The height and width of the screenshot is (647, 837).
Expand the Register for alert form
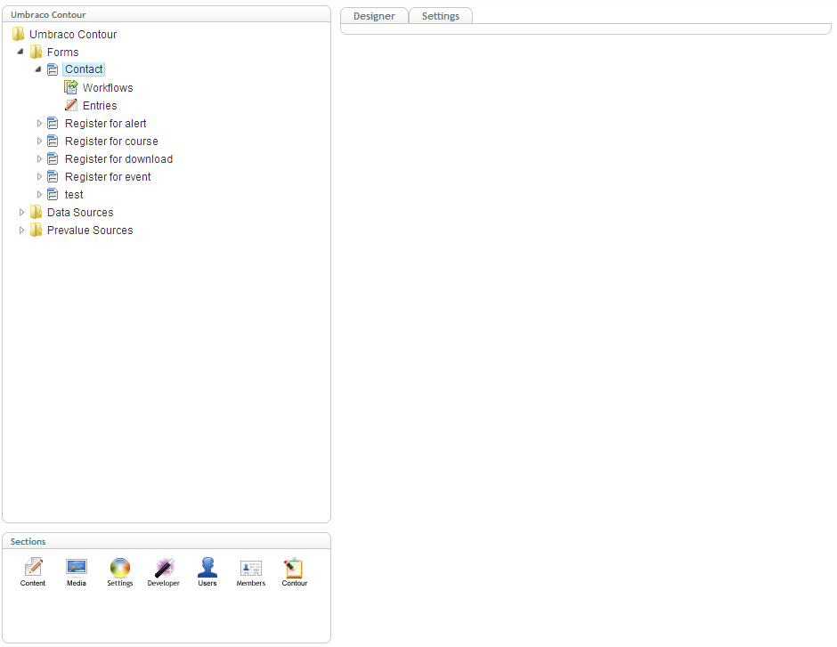click(39, 124)
